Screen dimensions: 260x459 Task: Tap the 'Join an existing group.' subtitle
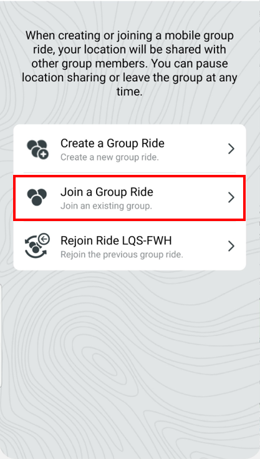(107, 206)
